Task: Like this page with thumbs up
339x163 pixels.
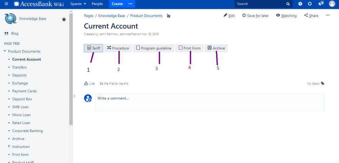Action: (x=89, y=84)
